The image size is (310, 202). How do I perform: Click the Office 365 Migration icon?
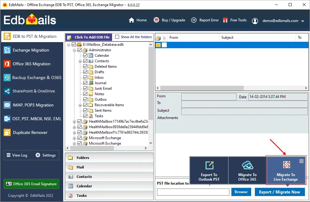(7, 64)
